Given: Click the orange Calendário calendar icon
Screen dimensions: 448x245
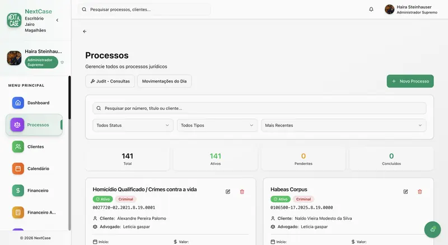Looking at the screenshot, I should (18, 169).
